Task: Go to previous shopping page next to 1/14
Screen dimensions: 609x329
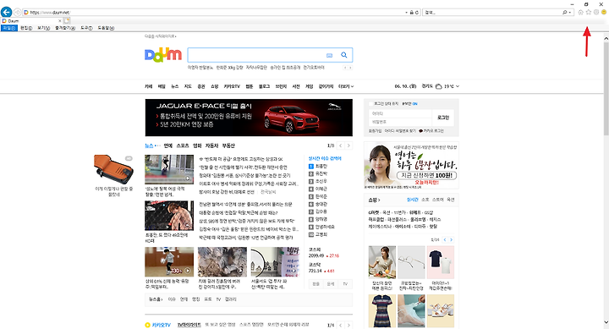Action: click(445, 239)
